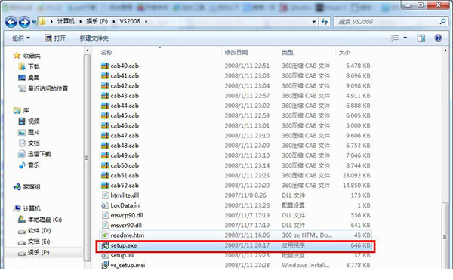Click the cab47.cab file icon

point(105,135)
